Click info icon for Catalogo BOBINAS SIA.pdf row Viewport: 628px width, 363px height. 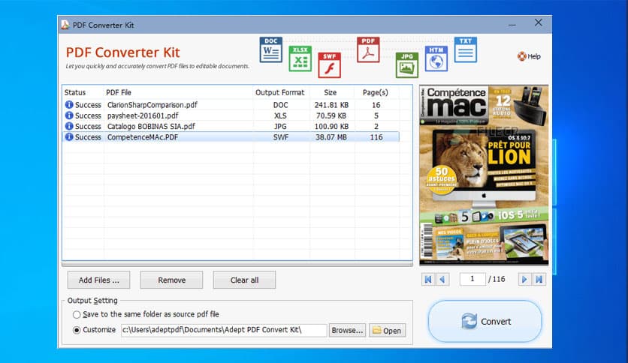(69, 126)
